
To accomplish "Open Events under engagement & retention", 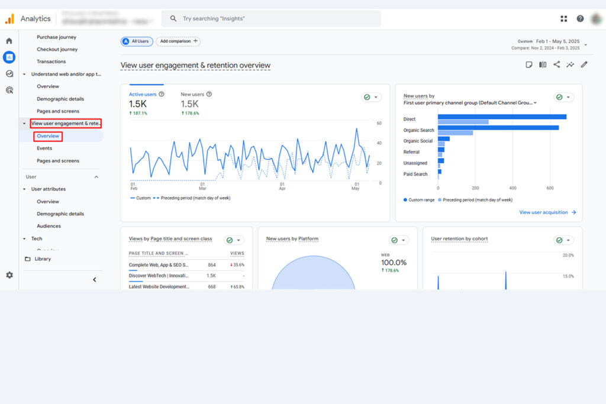I will click(44, 148).
